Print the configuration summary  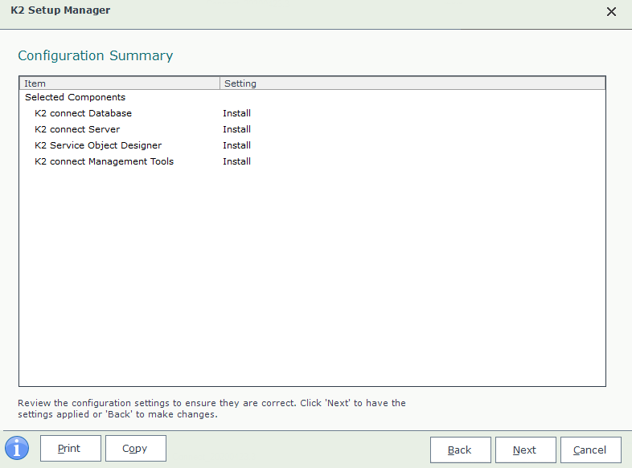71,448
